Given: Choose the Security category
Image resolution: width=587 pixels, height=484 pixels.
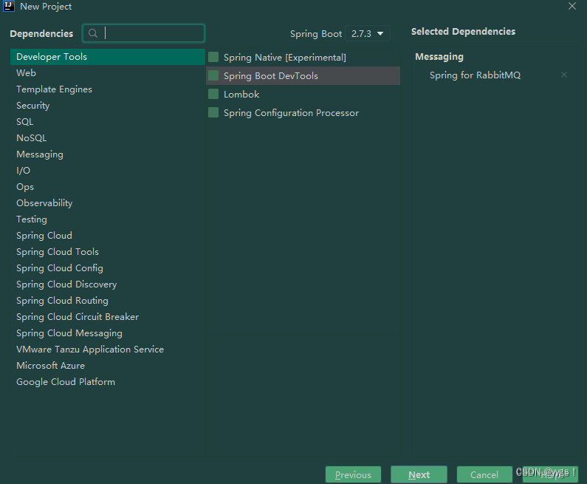Looking at the screenshot, I should 108,106.
